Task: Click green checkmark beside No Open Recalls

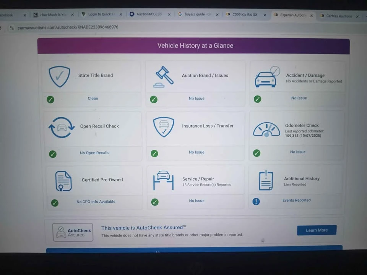Action: (x=53, y=154)
